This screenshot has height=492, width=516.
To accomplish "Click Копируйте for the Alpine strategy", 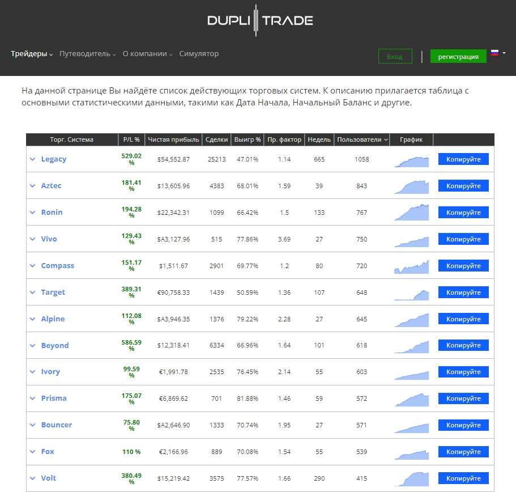I will tap(463, 319).
